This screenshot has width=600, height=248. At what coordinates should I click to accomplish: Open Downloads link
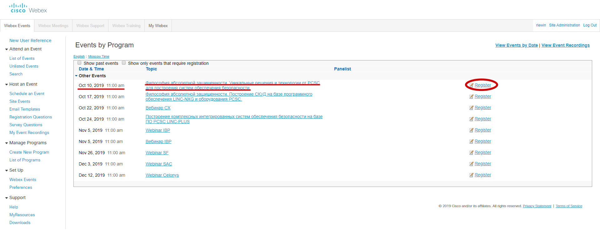tap(20, 222)
